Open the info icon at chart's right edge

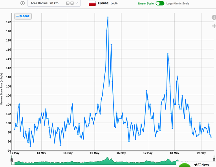tap(214, 17)
